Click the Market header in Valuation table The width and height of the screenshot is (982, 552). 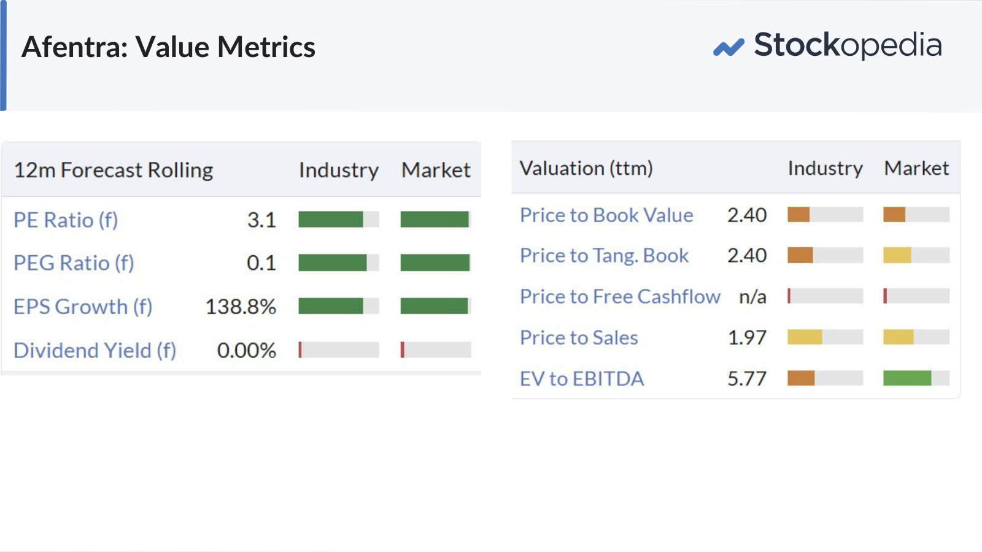click(916, 168)
